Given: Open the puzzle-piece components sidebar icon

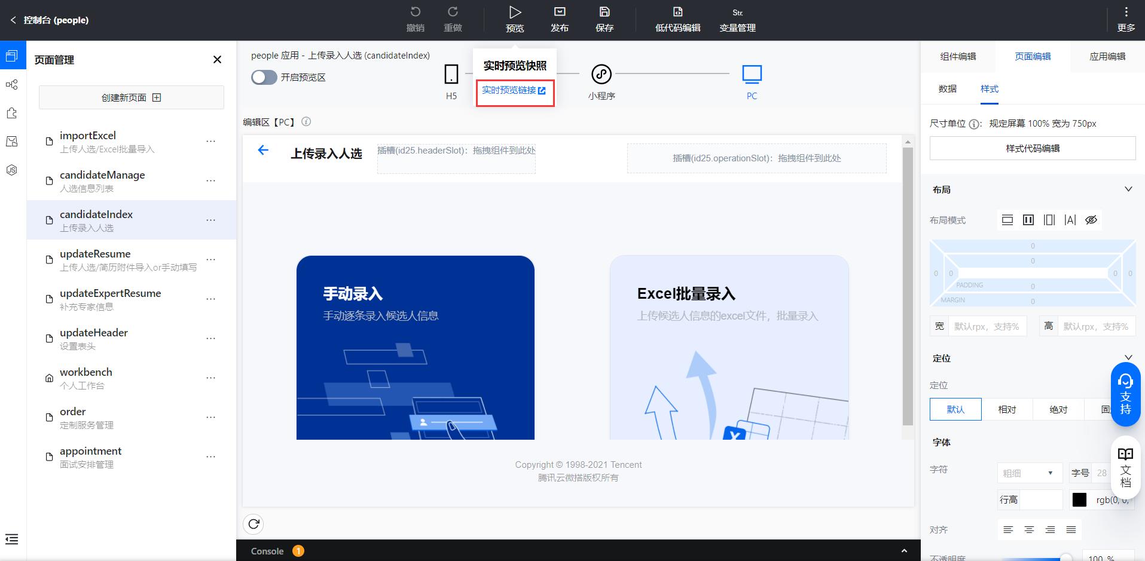Looking at the screenshot, I should [12, 113].
